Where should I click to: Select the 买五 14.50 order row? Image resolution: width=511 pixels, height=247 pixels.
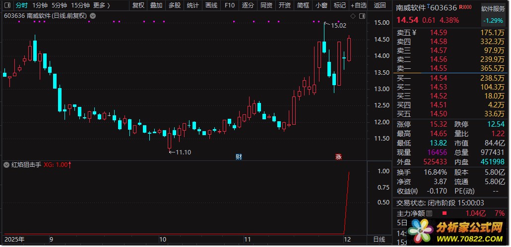coord(450,114)
